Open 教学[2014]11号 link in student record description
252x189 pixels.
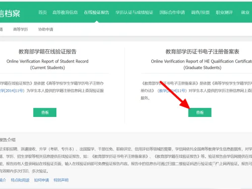tap(12, 91)
